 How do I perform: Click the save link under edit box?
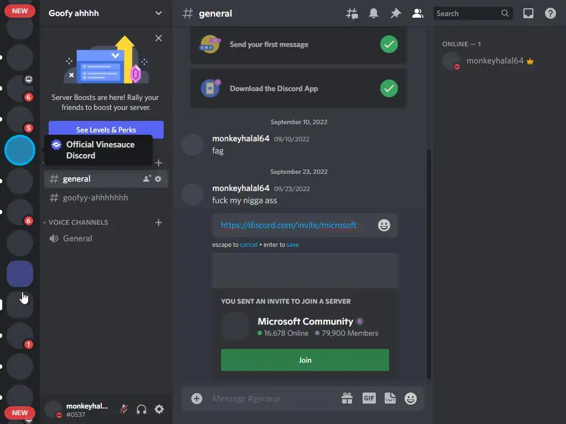(x=292, y=245)
